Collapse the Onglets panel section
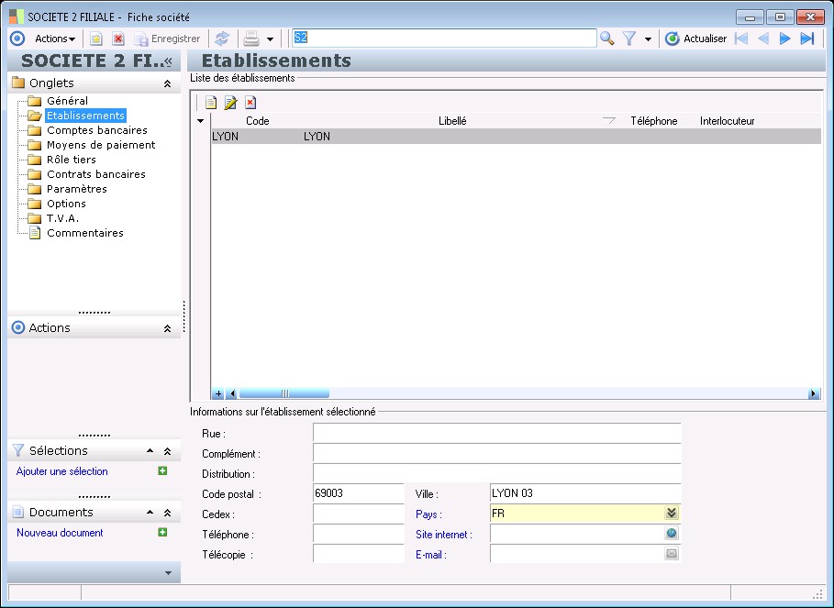 coord(167,83)
